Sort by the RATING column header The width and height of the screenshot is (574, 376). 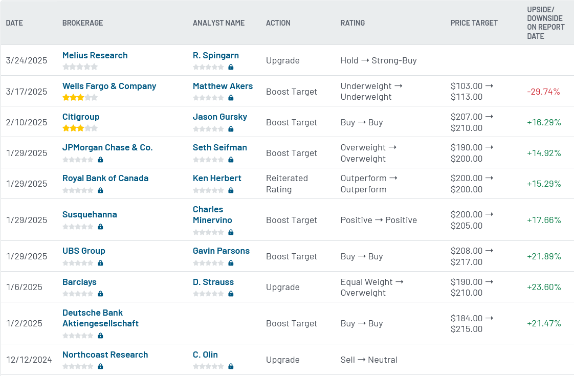pos(352,23)
